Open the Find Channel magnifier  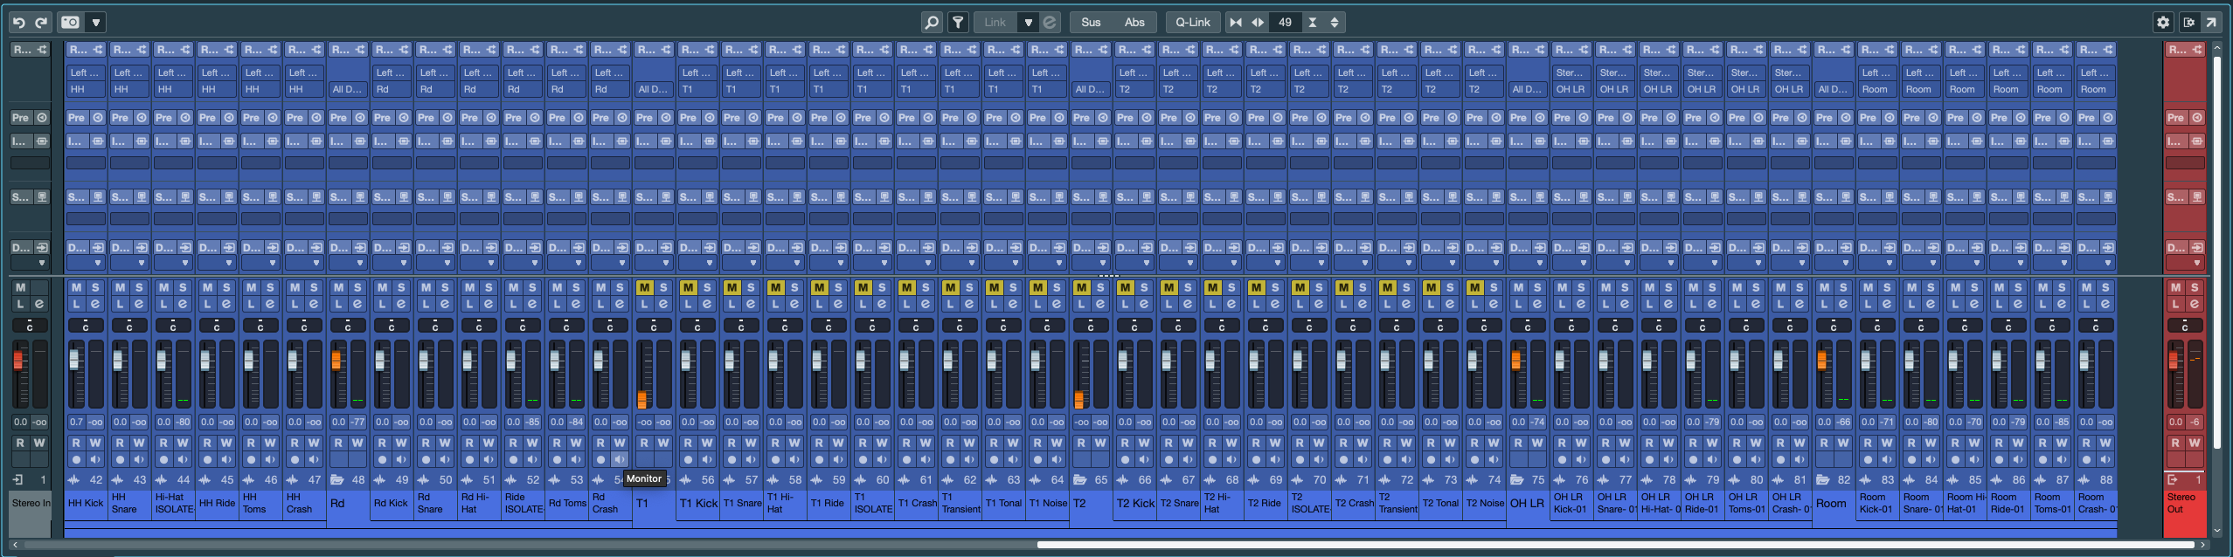click(x=932, y=23)
